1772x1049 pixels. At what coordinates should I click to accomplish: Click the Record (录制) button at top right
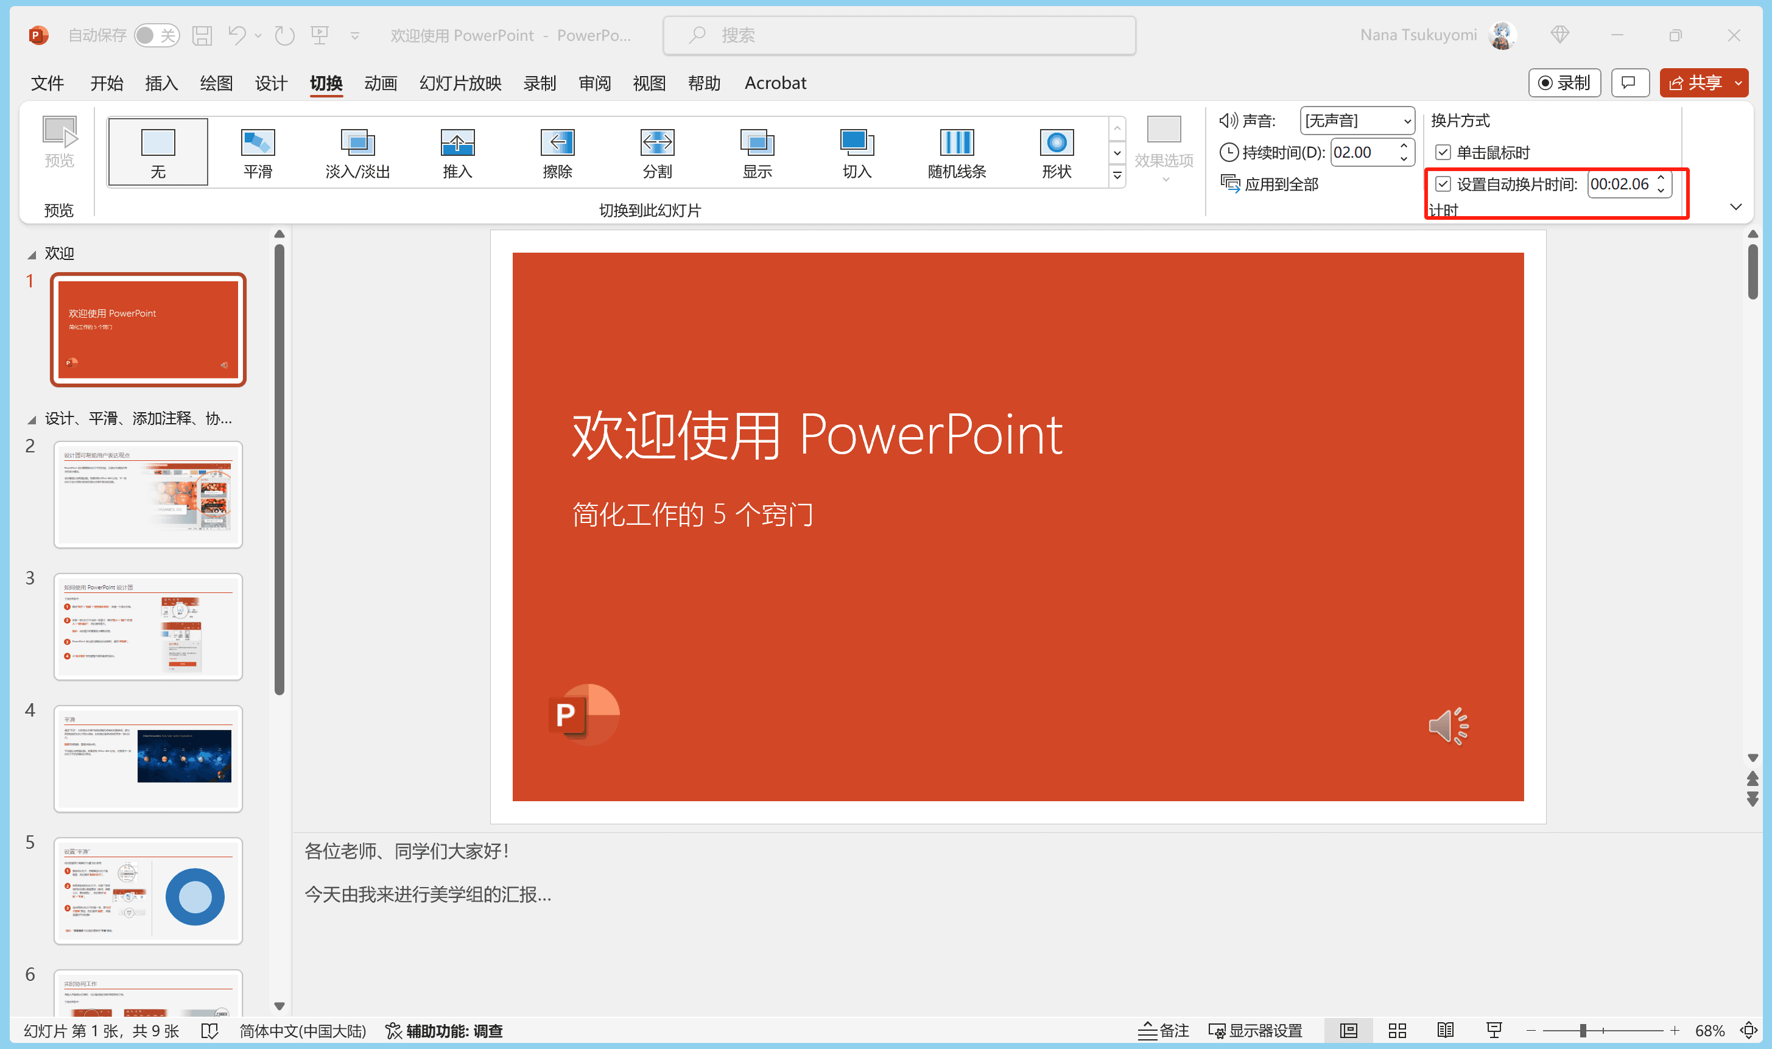(x=1564, y=83)
